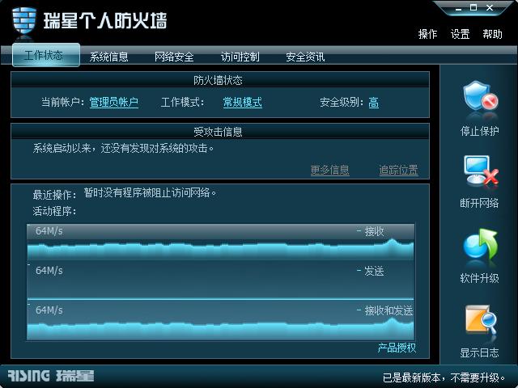Minimize the firewall window
518x388 pixels.
(x=458, y=8)
